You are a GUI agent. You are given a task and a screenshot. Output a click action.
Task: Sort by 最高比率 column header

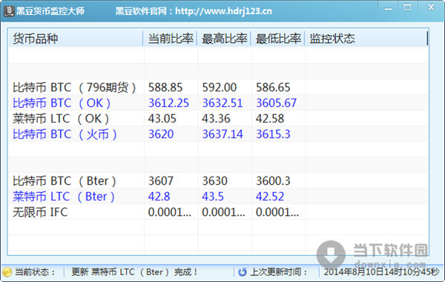pyautogui.click(x=224, y=39)
